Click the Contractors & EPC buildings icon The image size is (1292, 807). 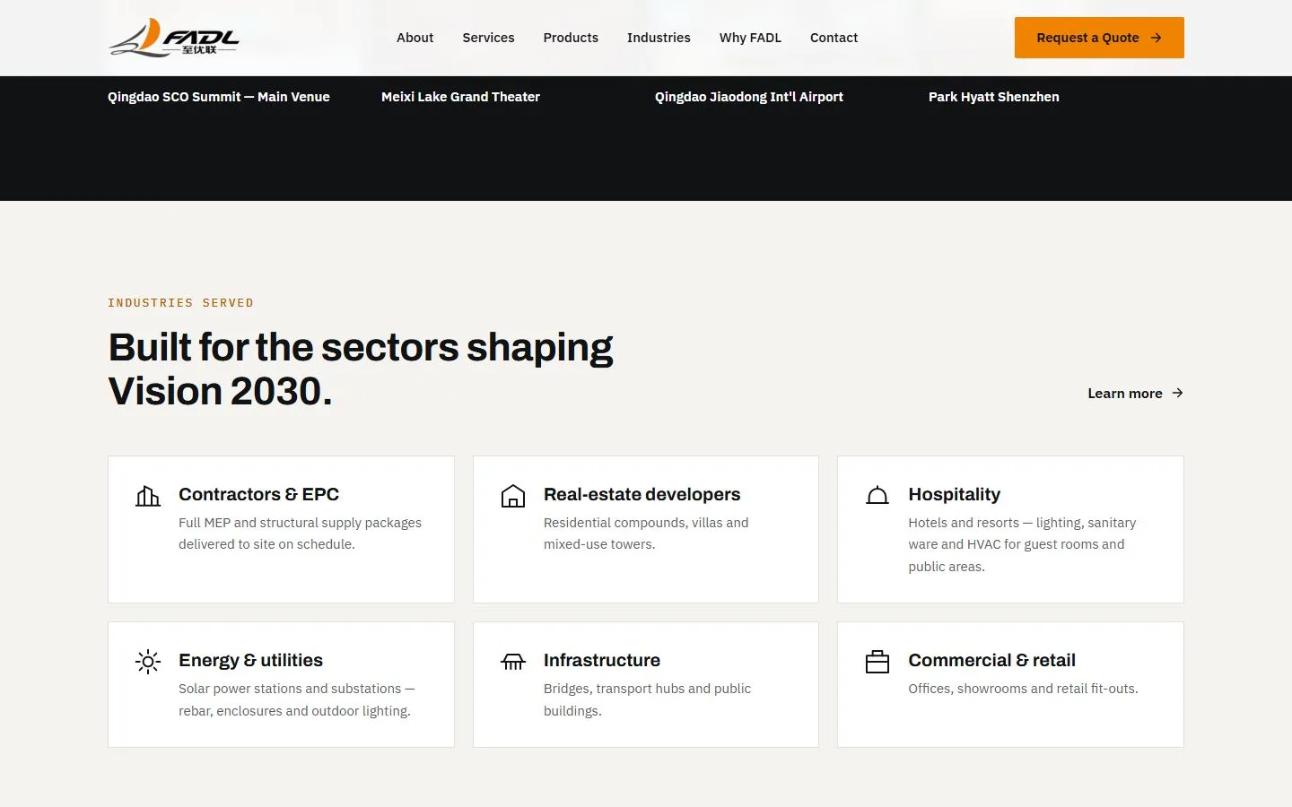(148, 496)
